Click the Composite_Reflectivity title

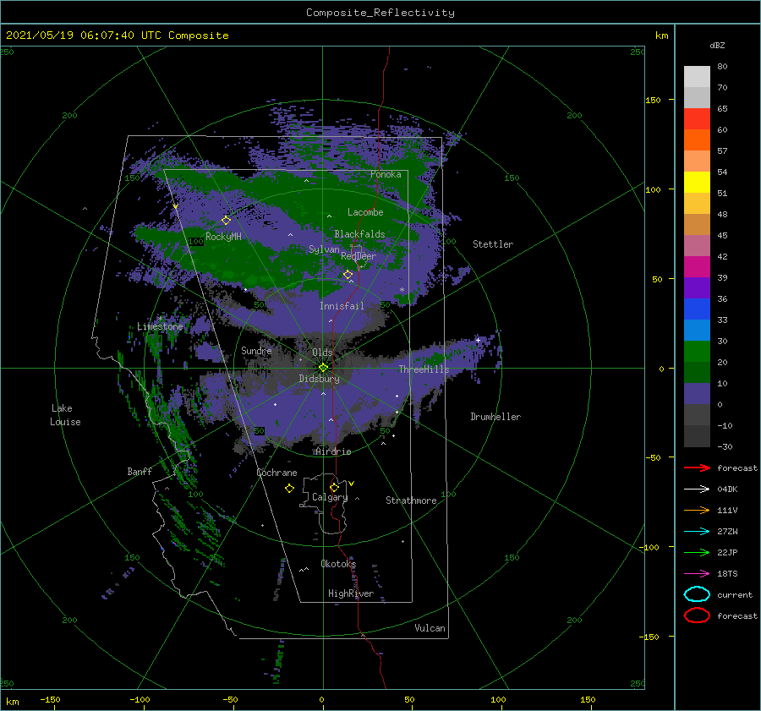(x=380, y=13)
